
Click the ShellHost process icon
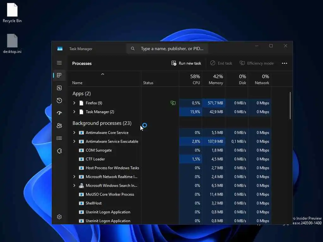pyautogui.click(x=81, y=203)
